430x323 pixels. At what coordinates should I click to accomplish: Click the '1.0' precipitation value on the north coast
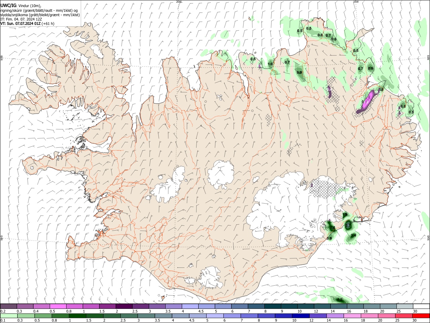pos(270,64)
